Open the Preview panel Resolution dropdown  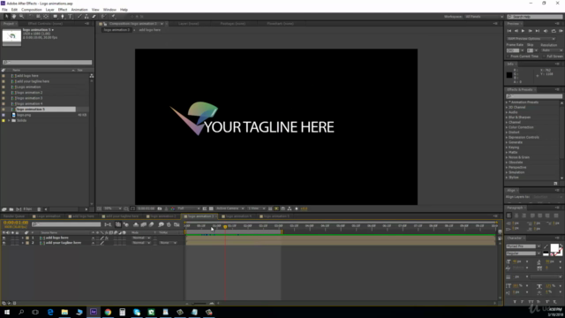[552, 50]
